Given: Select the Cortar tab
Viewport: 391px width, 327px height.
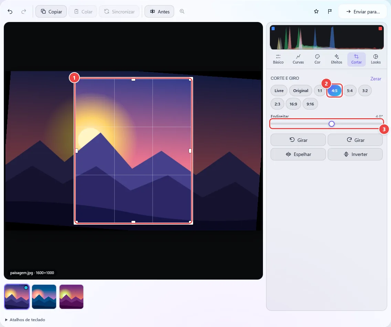Looking at the screenshot, I should tap(356, 59).
